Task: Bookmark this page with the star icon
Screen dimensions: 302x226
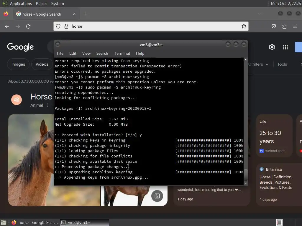Action: (244, 26)
